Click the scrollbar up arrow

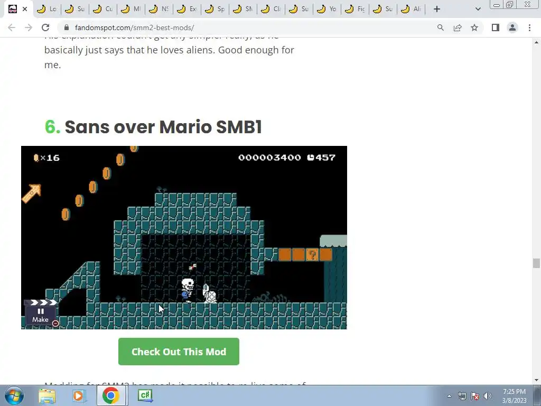[536, 42]
